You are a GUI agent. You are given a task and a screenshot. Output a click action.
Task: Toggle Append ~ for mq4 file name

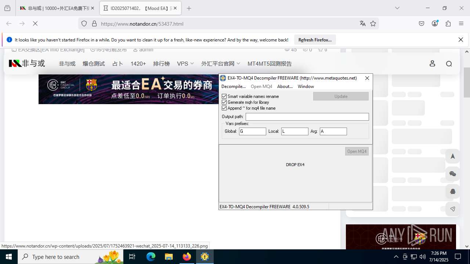[x=224, y=108]
